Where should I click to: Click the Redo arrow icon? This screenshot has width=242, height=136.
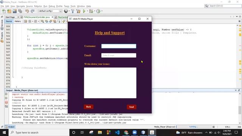tap(33, 11)
